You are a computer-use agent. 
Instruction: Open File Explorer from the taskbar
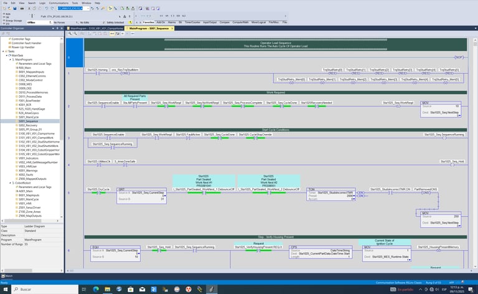pos(107,289)
